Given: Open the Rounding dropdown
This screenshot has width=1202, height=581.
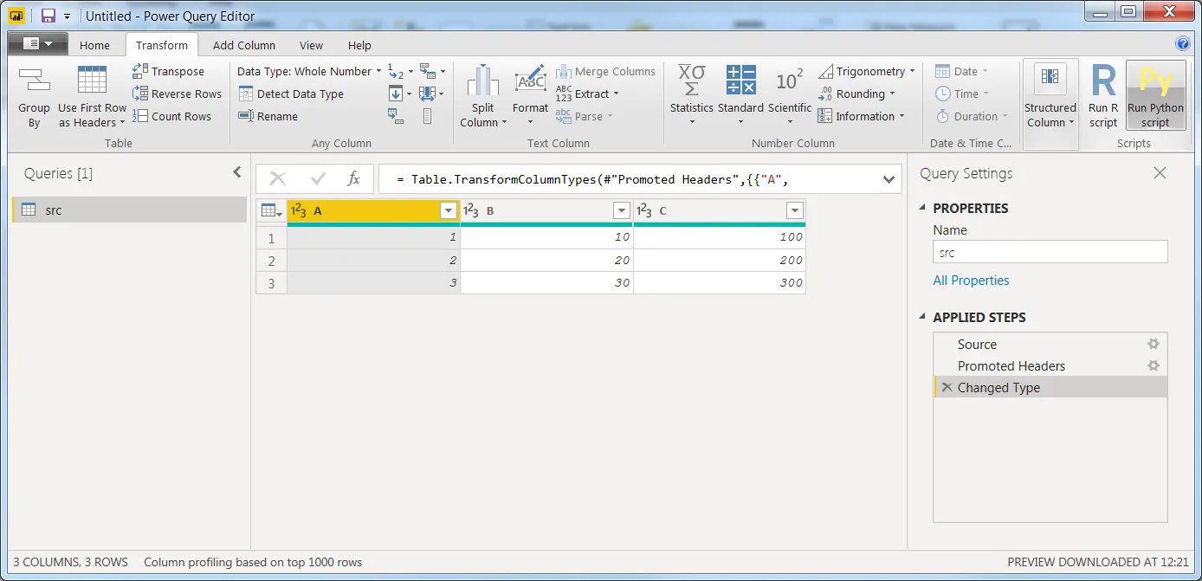Looking at the screenshot, I should coord(856,94).
